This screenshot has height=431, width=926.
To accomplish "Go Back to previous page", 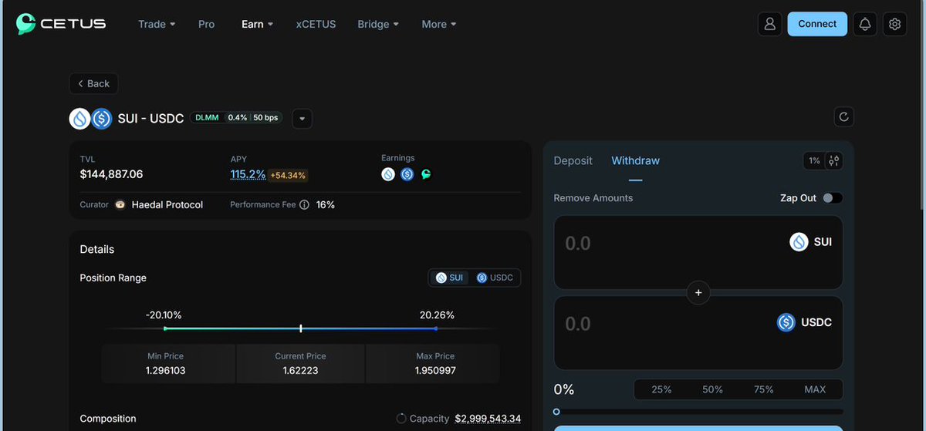I will pos(93,83).
